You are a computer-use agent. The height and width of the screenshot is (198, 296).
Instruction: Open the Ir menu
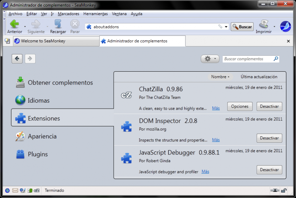(x=52, y=14)
